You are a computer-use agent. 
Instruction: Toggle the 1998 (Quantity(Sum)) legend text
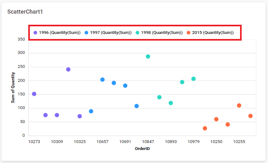point(162,33)
